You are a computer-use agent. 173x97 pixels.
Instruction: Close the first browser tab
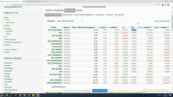click(x=21, y=2)
